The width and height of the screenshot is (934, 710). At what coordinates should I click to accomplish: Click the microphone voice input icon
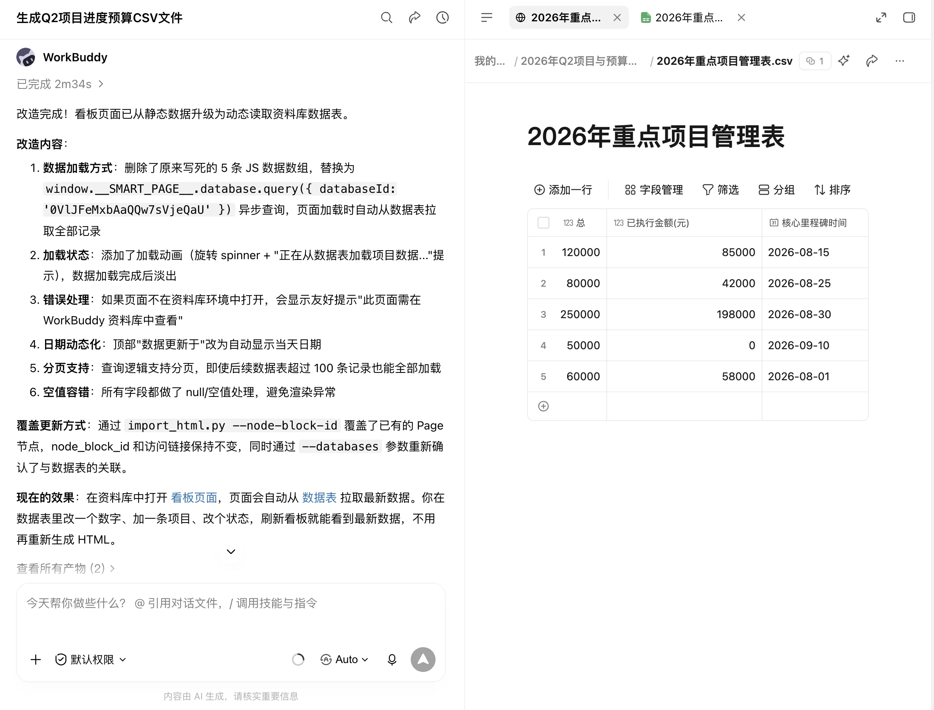[392, 659]
